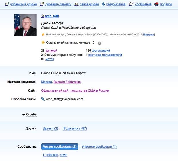Viewport: 178px width, 161px height.
Task: Open the 'news' community link
Action: pyautogui.click(x=63, y=155)
